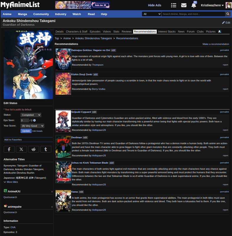This screenshot has height=236, width=232.
Task: Open the Help menu
Action: click(x=104, y=14)
